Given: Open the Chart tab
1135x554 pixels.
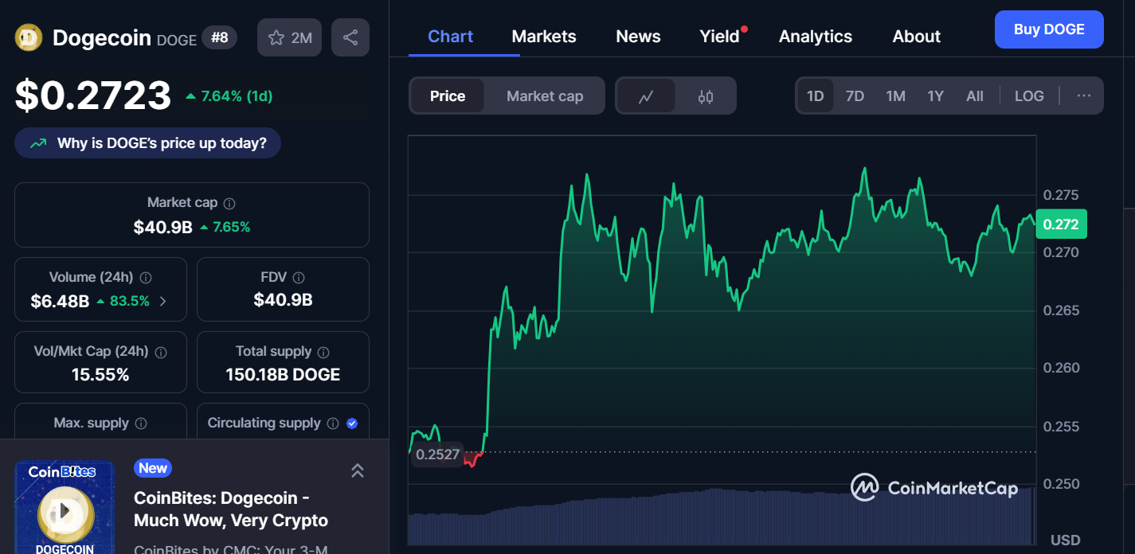Looking at the screenshot, I should pos(451,37).
